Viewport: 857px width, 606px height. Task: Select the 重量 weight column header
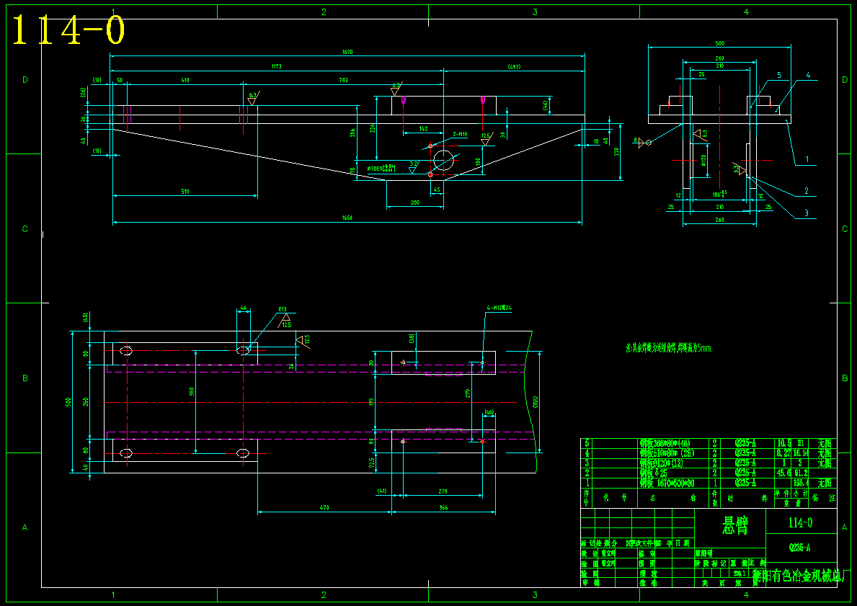(x=792, y=503)
